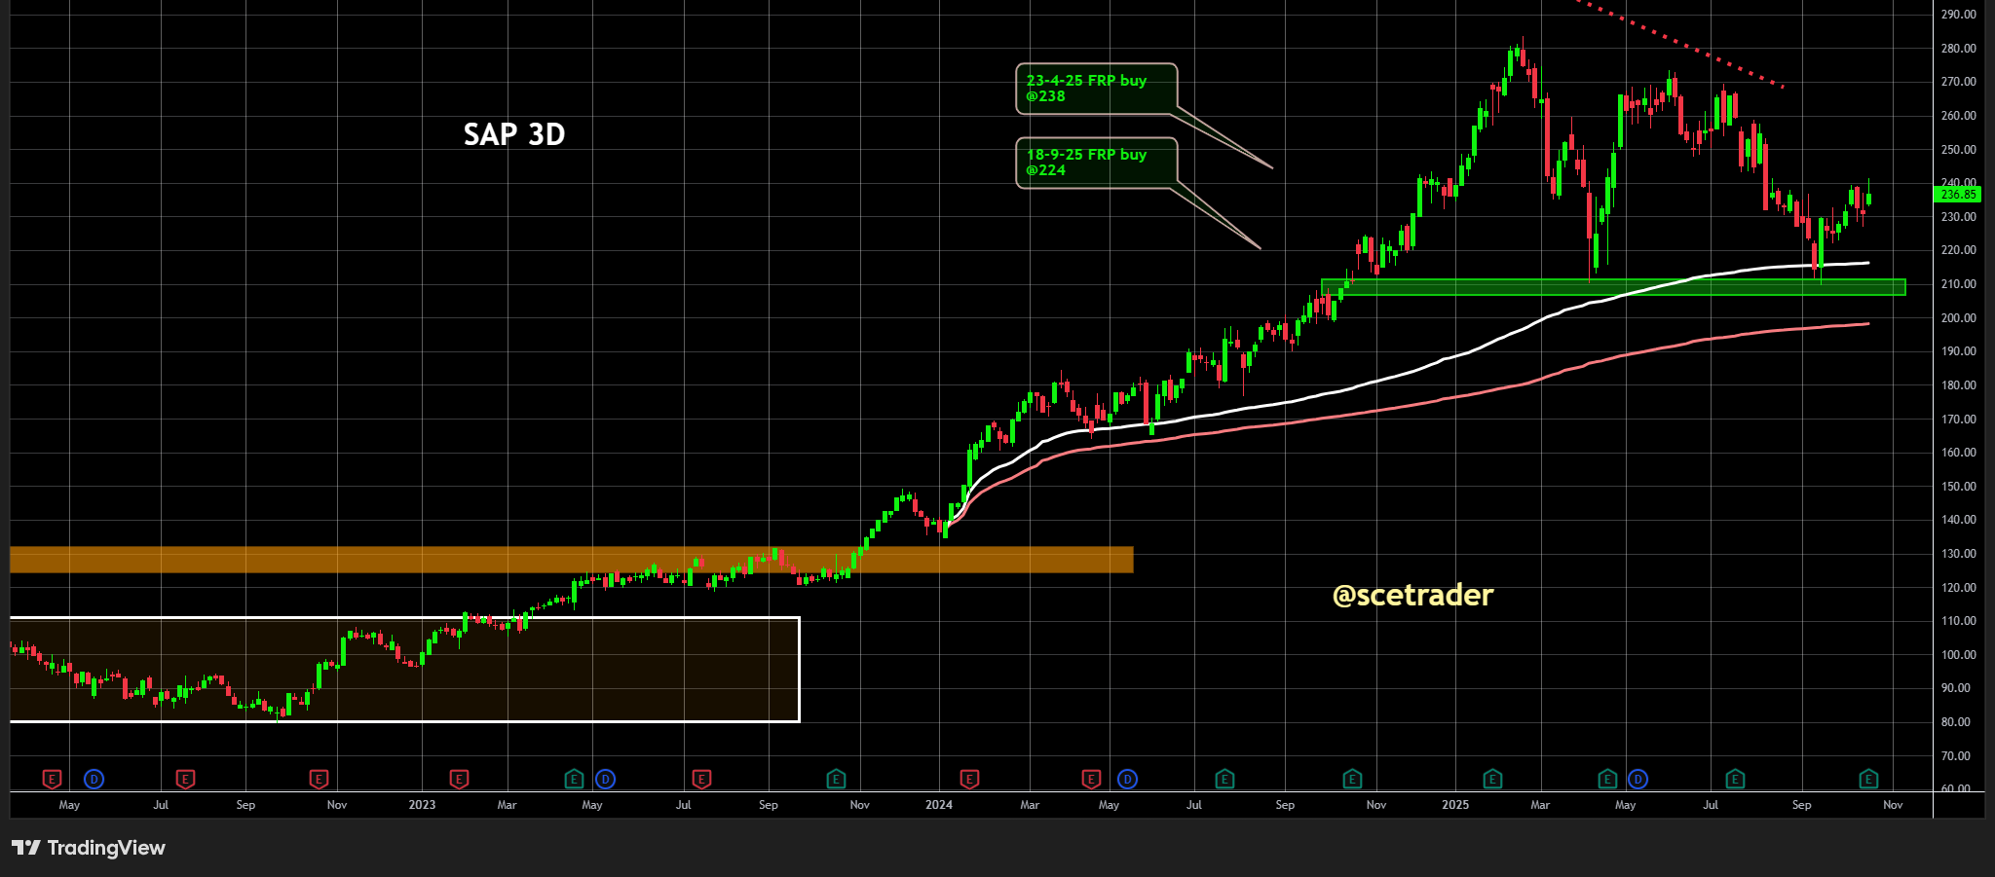Click the red earnings marker right of 2023 label
Image resolution: width=1995 pixels, height=877 pixels.
tap(459, 779)
